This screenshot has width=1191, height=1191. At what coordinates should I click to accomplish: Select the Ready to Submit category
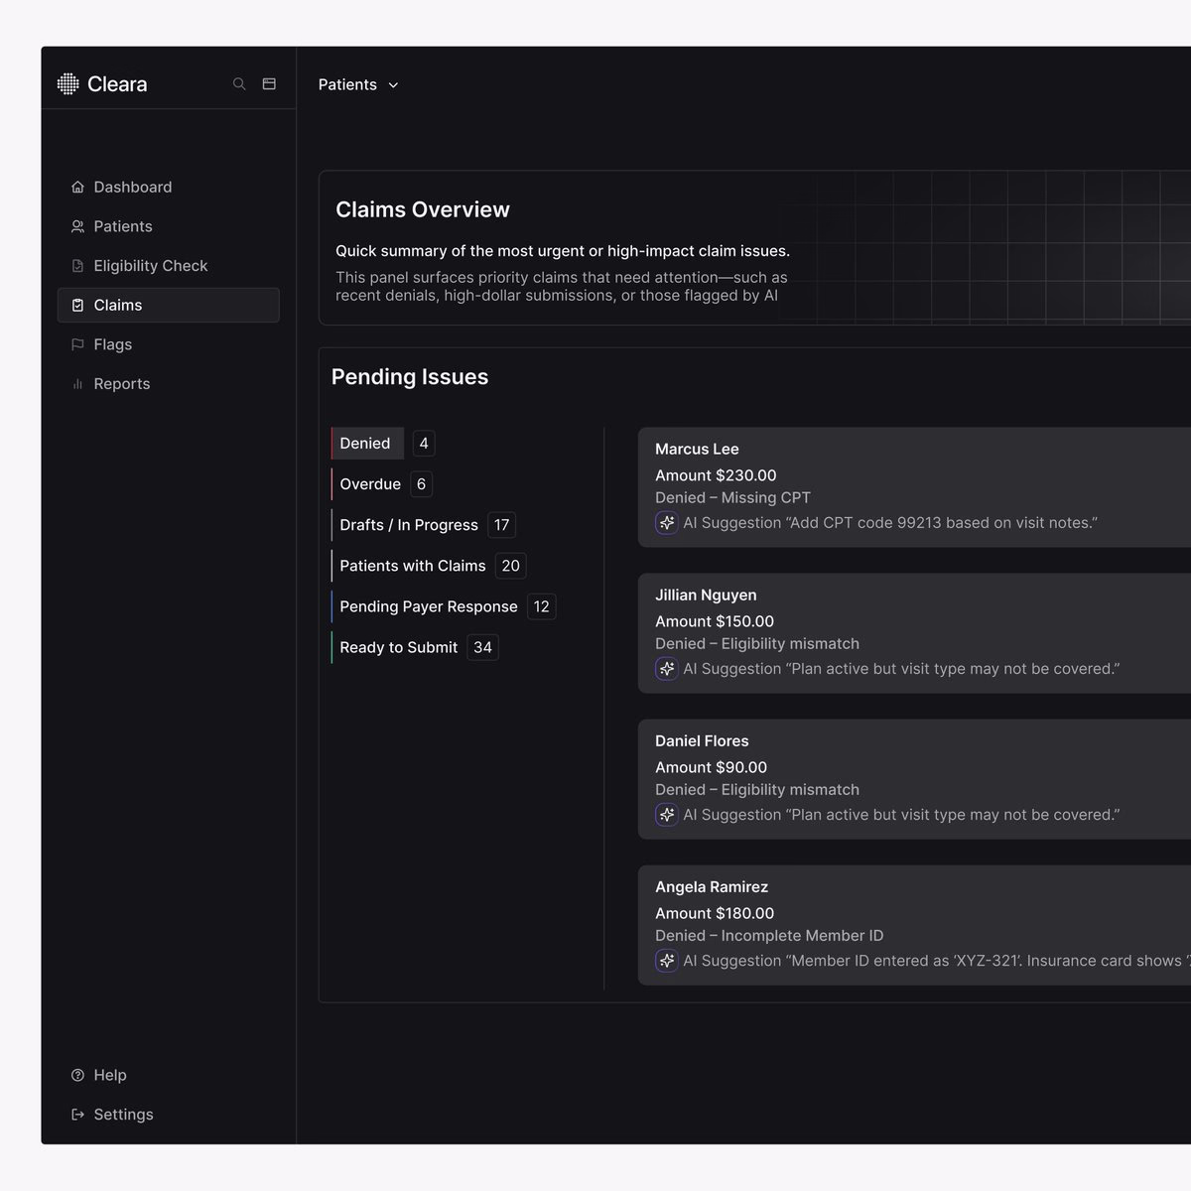tap(399, 647)
